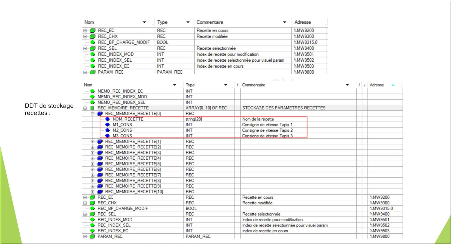
Task: Expand PARAM REC node in upper table
Action: tap(85, 72)
